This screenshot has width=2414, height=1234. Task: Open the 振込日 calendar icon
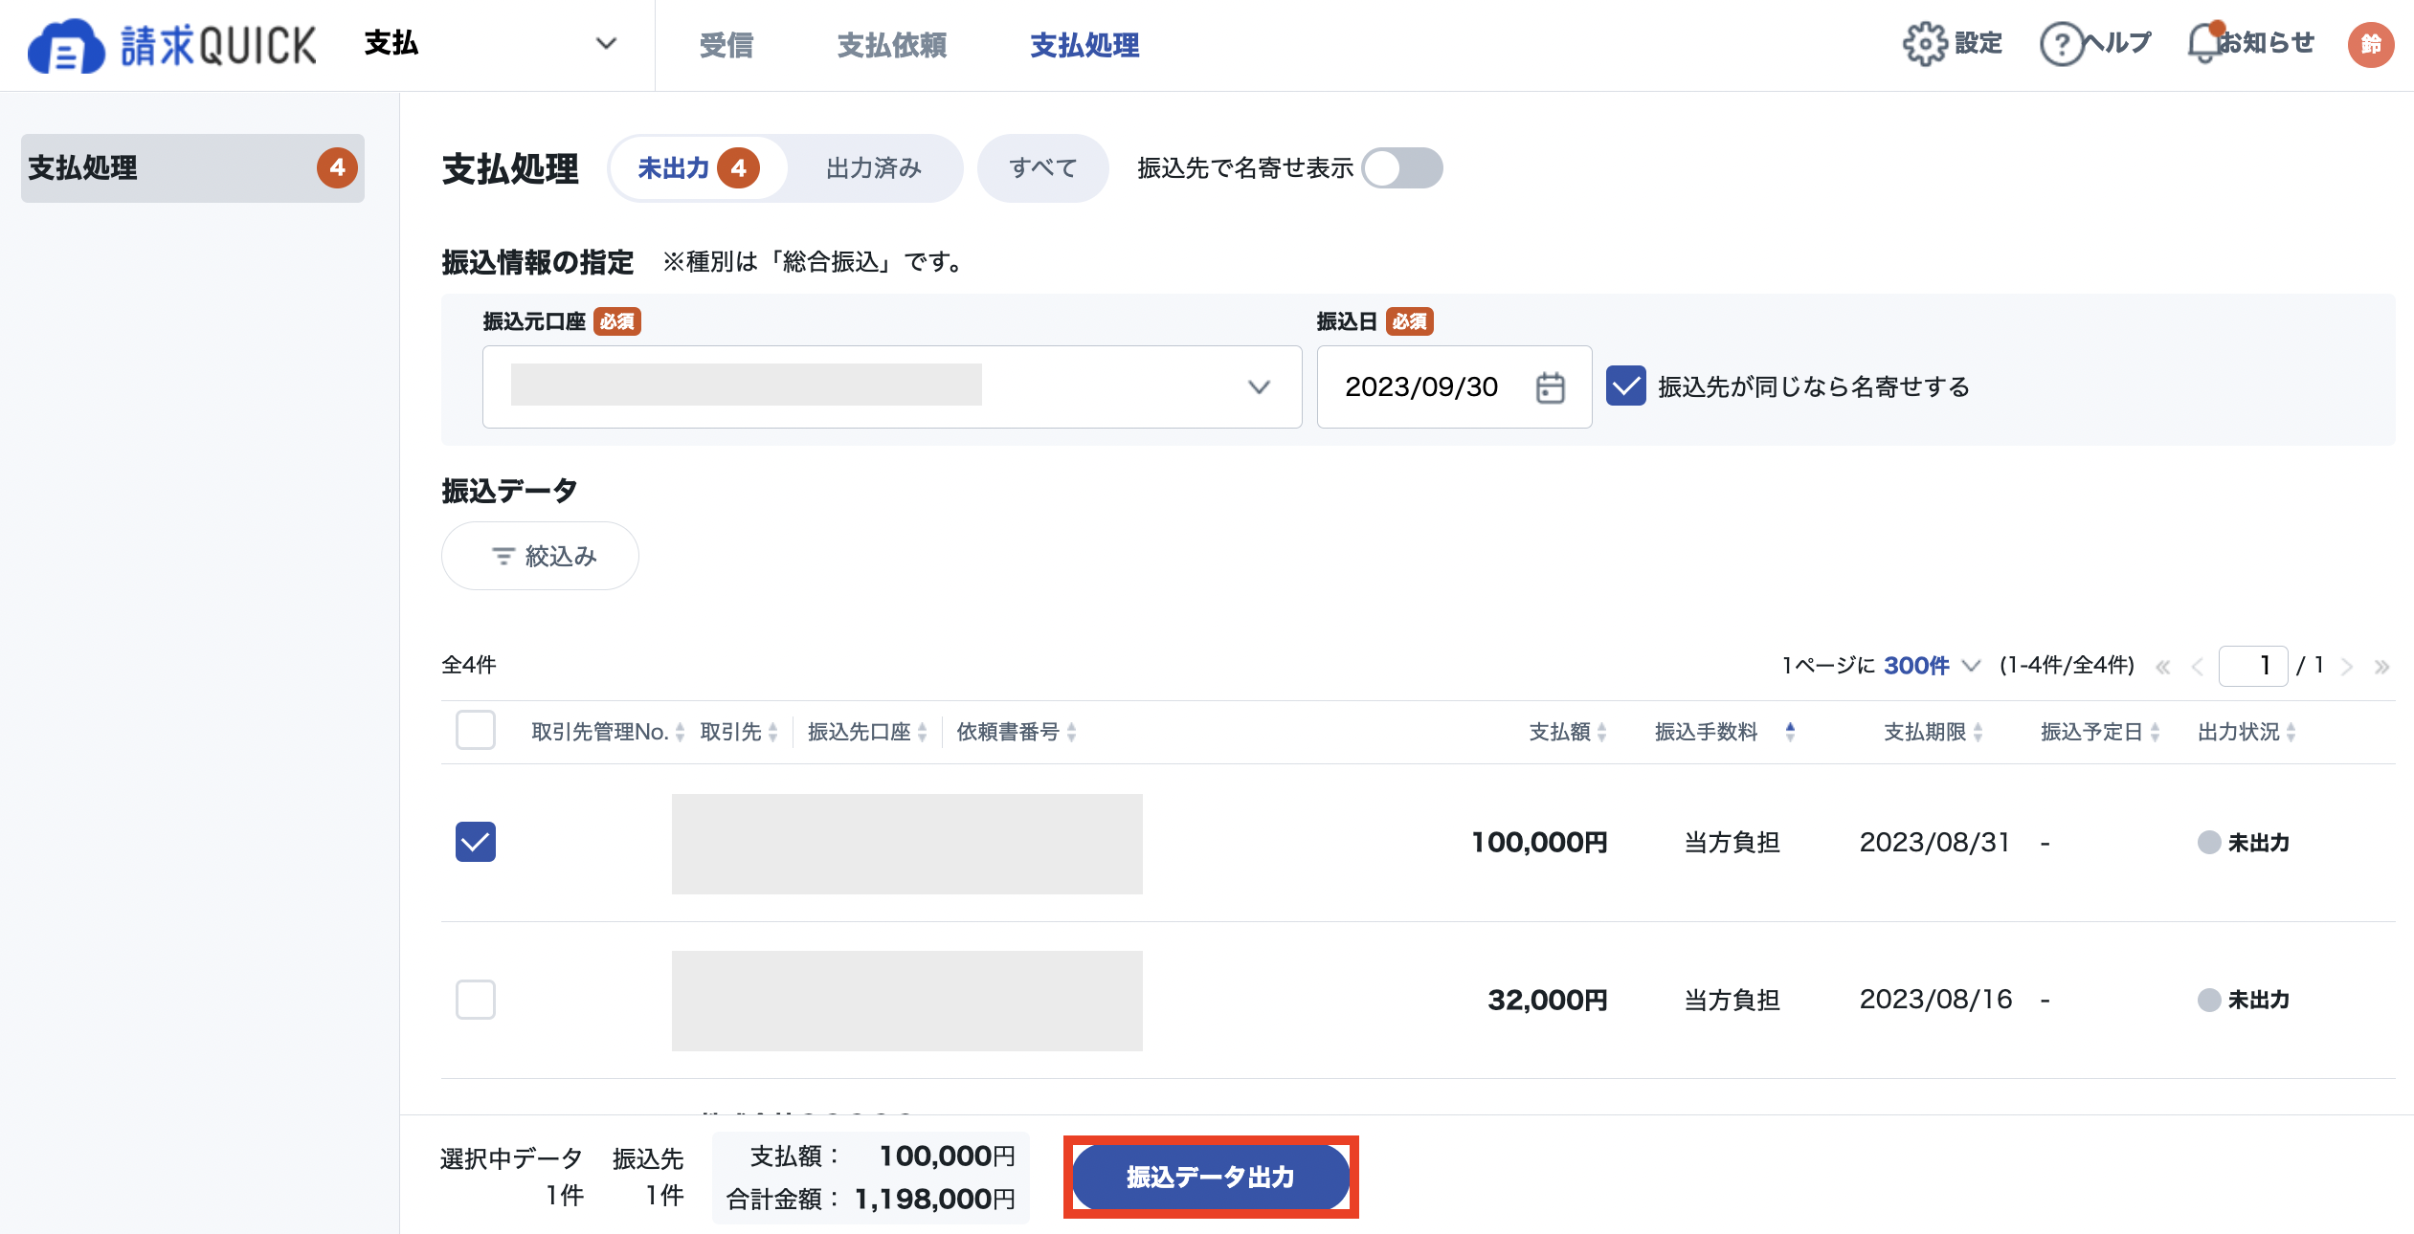tap(1551, 387)
